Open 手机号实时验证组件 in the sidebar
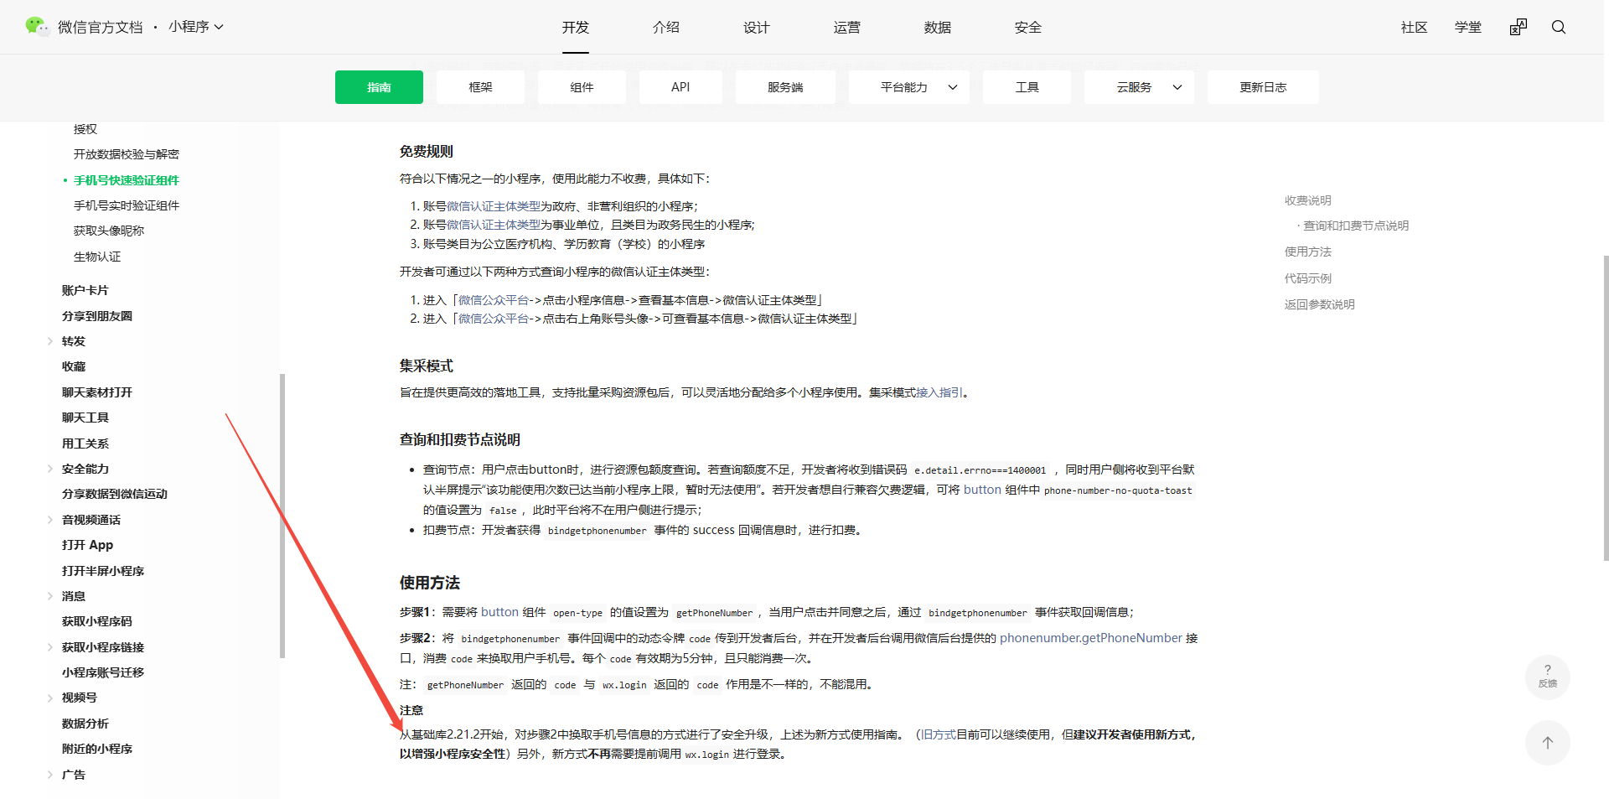This screenshot has height=799, width=1609. coord(127,205)
